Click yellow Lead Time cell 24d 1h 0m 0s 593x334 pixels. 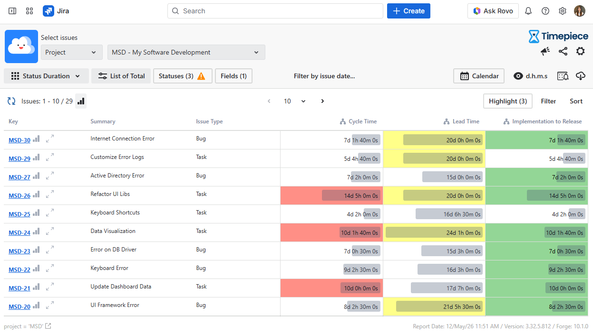coord(434,232)
